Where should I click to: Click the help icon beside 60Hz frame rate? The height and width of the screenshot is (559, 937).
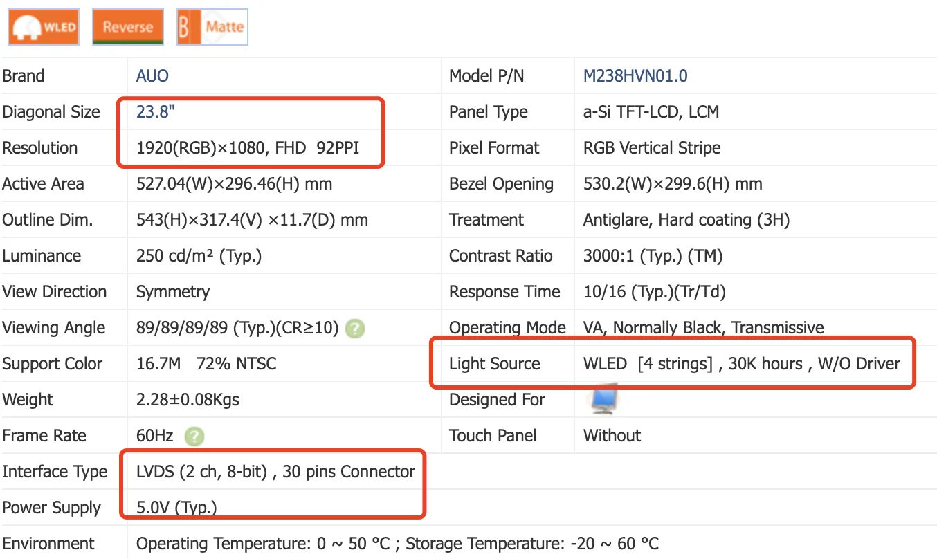[x=195, y=437]
